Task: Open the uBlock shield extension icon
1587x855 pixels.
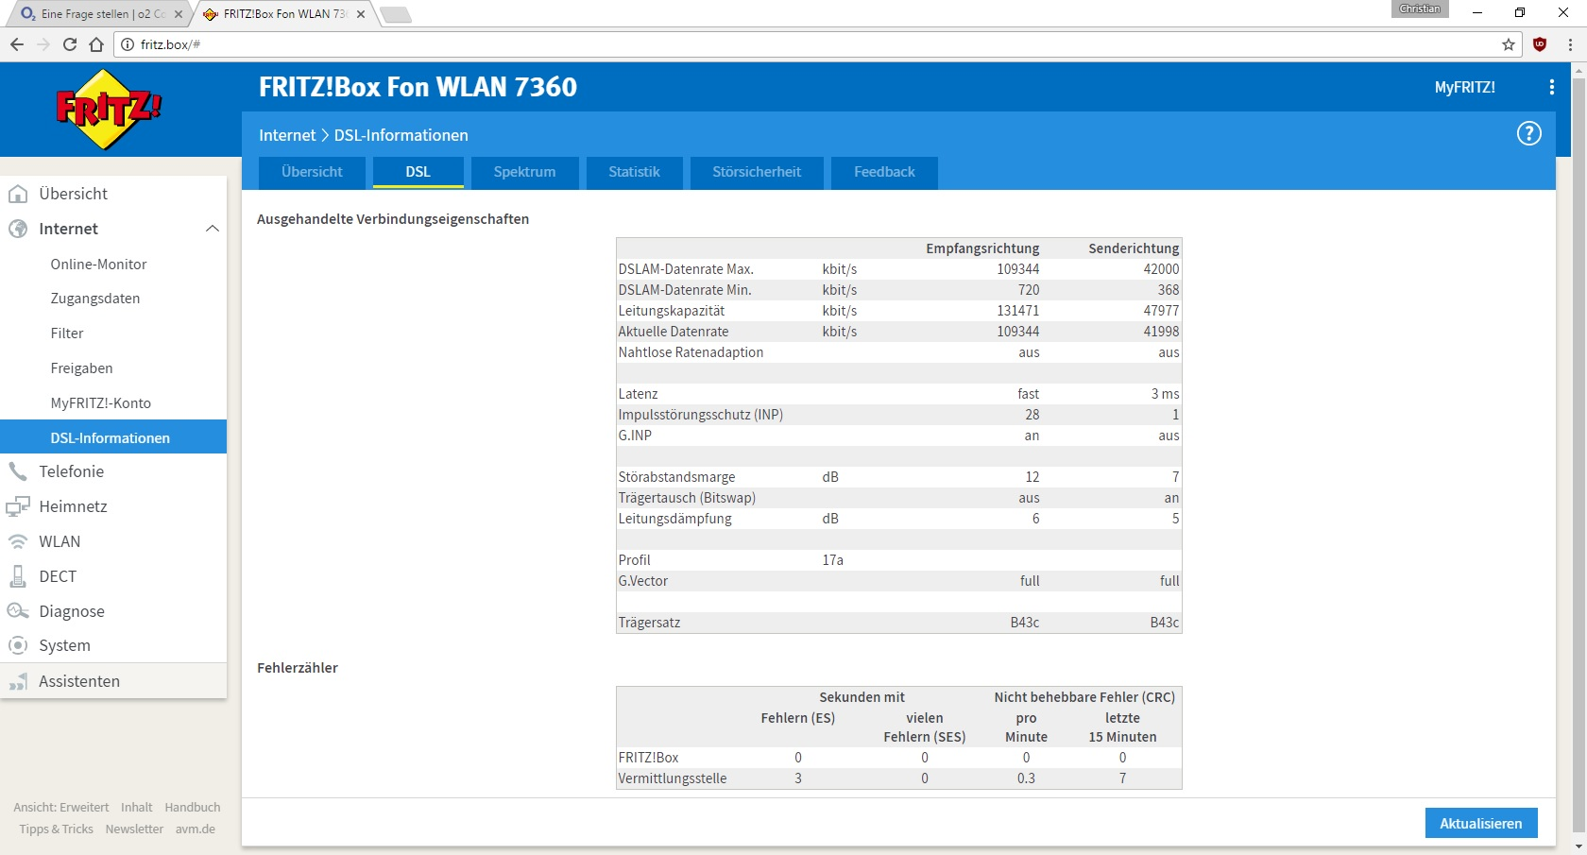Action: coord(1540,44)
